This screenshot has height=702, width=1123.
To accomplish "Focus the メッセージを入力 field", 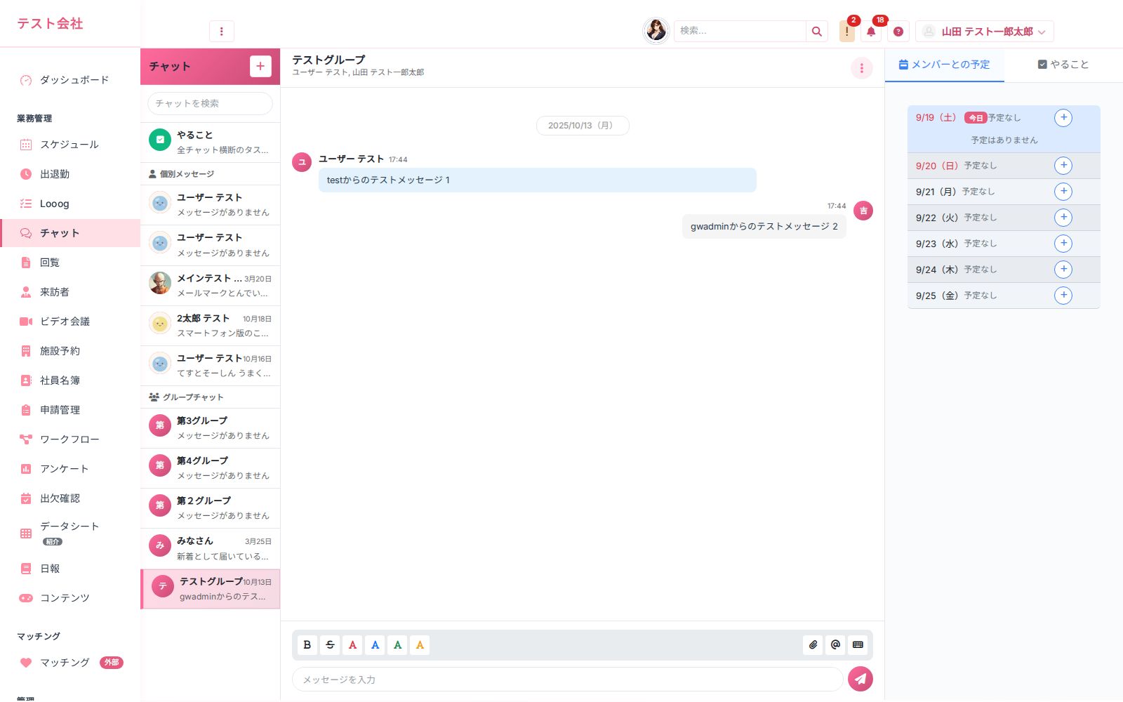I will [567, 680].
